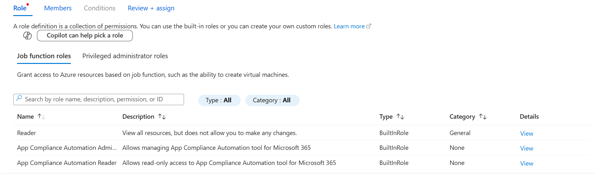Image resolution: width=595 pixels, height=181 pixels.
Task: Click the Name column header
Action: [x=26, y=116]
